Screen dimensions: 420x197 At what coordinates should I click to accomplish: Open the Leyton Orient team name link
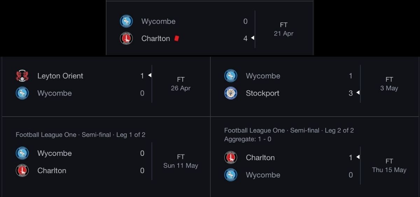[60, 76]
